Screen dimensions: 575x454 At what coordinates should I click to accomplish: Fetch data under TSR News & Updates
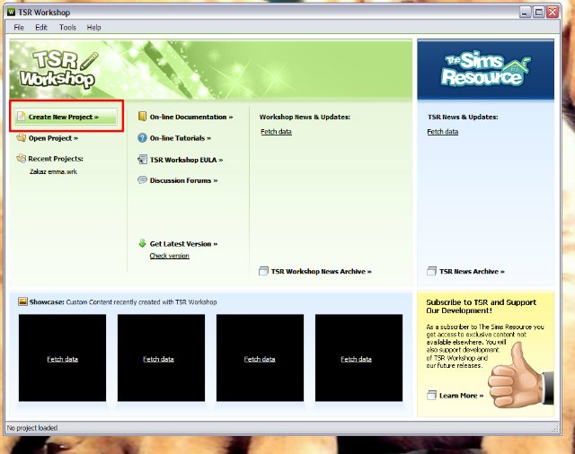(442, 132)
